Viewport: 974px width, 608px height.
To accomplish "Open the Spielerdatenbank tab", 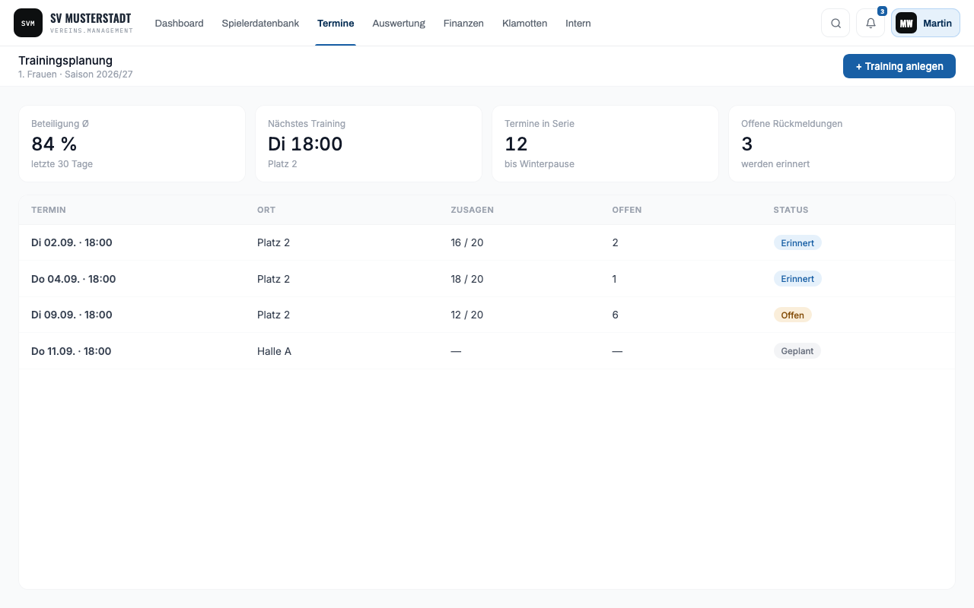I will click(260, 23).
